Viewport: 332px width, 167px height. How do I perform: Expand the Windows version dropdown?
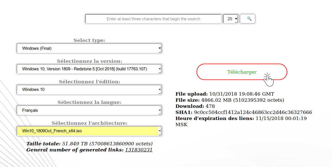(89, 69)
